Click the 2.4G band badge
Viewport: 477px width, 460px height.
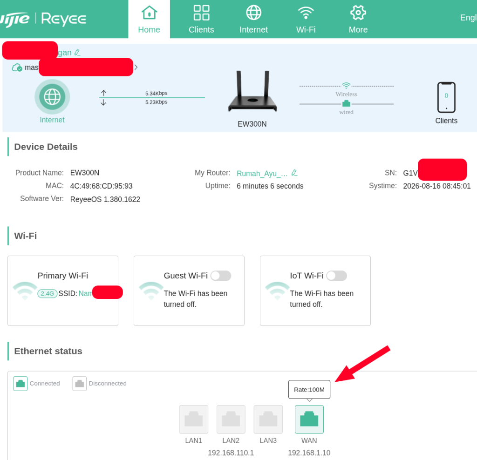click(x=47, y=294)
